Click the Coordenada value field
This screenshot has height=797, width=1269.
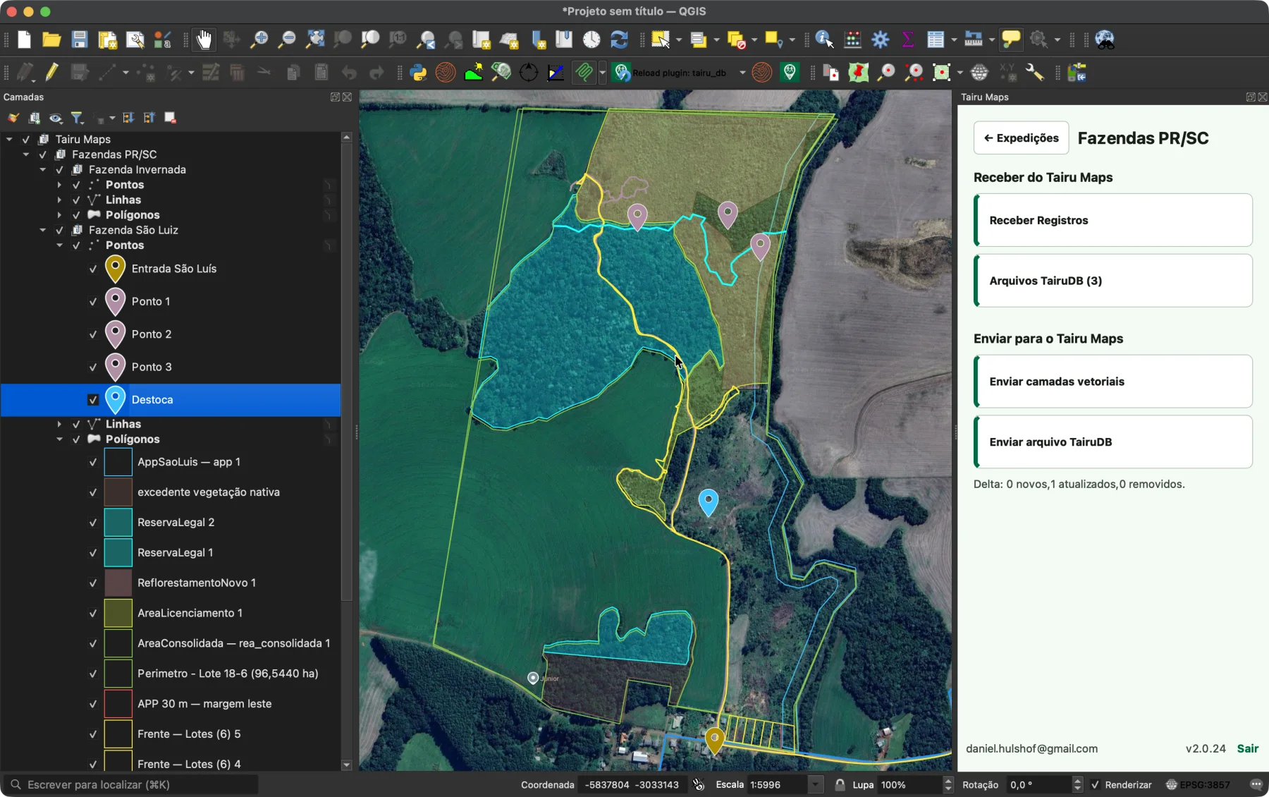pyautogui.click(x=632, y=784)
